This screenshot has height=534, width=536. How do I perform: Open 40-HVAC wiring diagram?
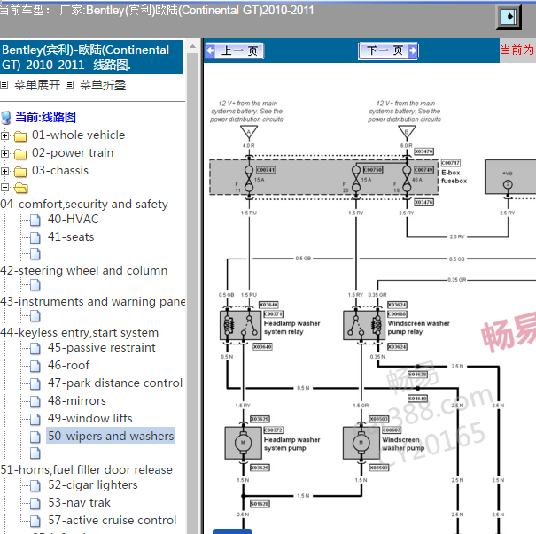tap(74, 219)
